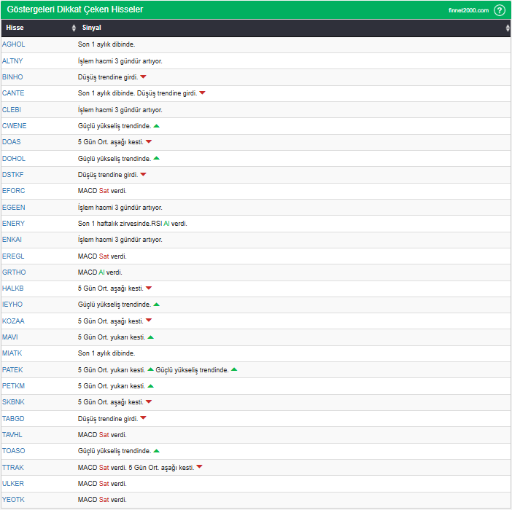
Task: Click the red down arrow in CANTE row
Action: click(x=202, y=93)
